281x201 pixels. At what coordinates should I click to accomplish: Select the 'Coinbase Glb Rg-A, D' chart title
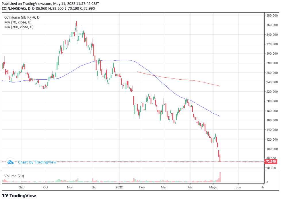tap(22, 17)
